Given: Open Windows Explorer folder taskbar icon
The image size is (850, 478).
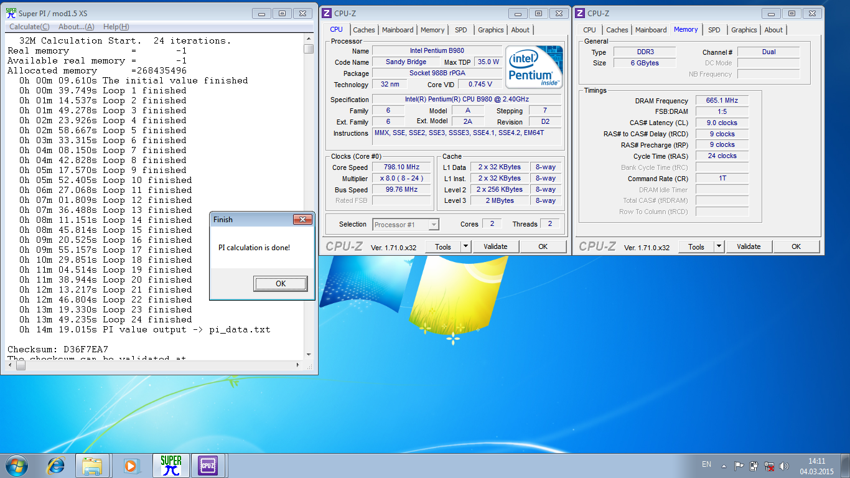Looking at the screenshot, I should coord(93,465).
